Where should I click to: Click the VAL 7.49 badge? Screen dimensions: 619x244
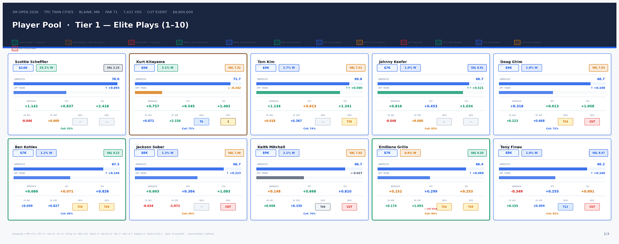tap(234, 153)
